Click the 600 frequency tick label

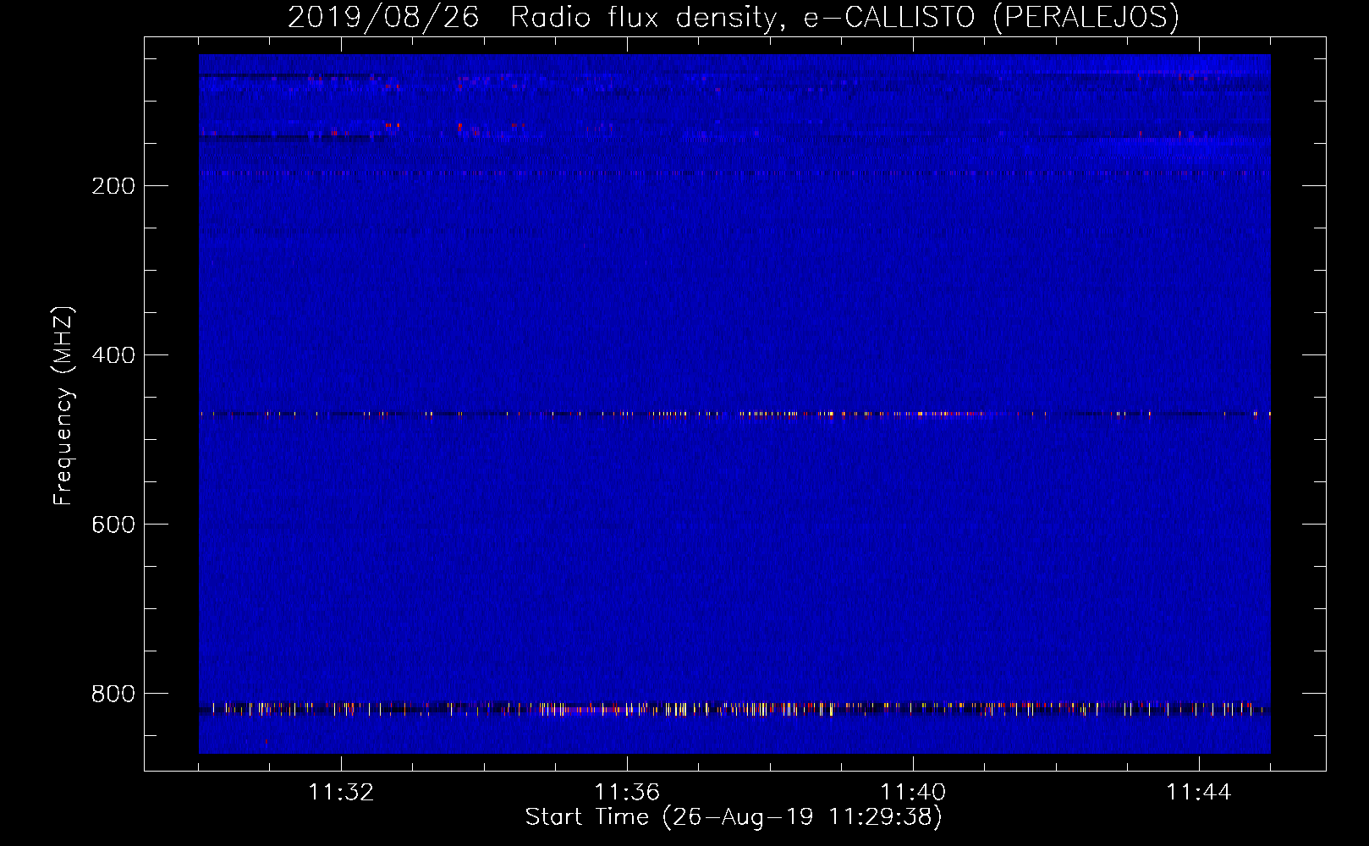[x=113, y=525]
